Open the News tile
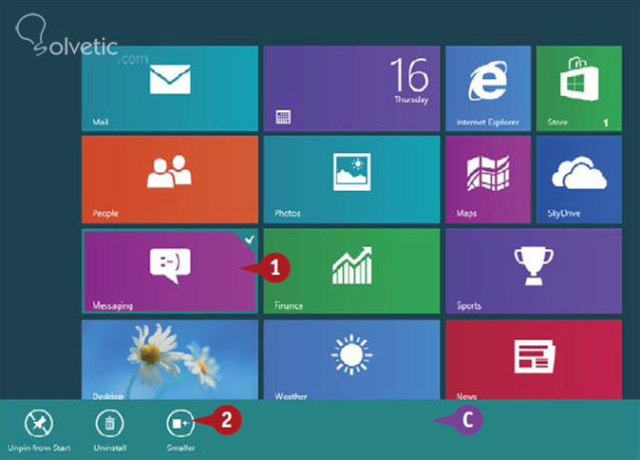 click(x=534, y=359)
